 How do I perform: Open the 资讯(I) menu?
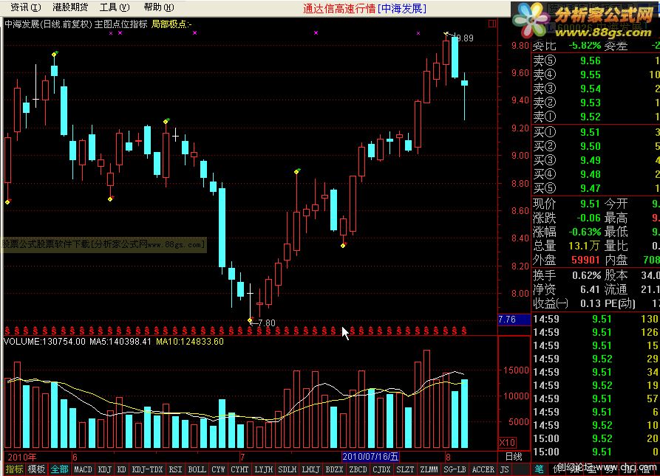26,7
